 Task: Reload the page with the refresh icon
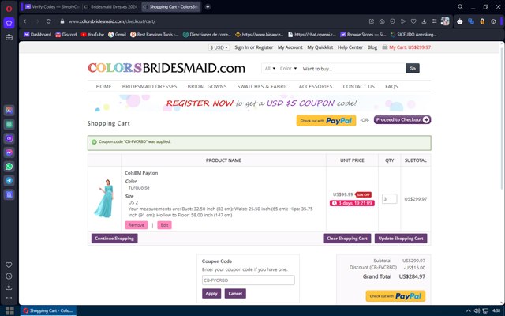tap(49, 21)
